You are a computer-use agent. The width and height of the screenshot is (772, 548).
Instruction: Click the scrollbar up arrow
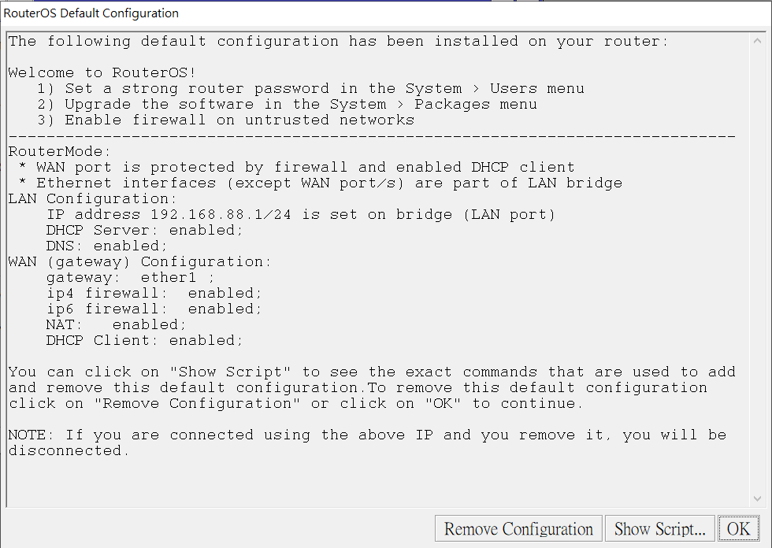click(x=756, y=40)
